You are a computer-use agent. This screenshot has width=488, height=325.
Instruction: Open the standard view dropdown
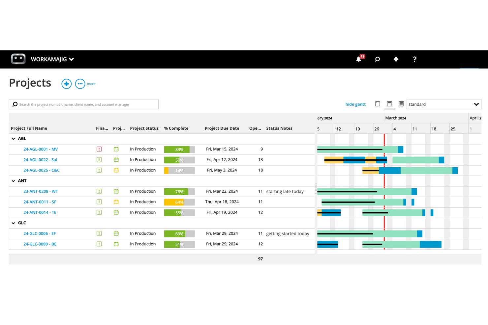444,104
